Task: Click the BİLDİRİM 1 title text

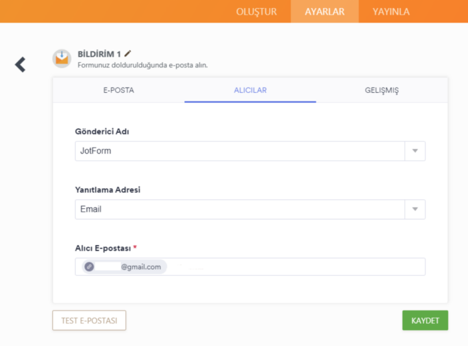Action: [99, 53]
